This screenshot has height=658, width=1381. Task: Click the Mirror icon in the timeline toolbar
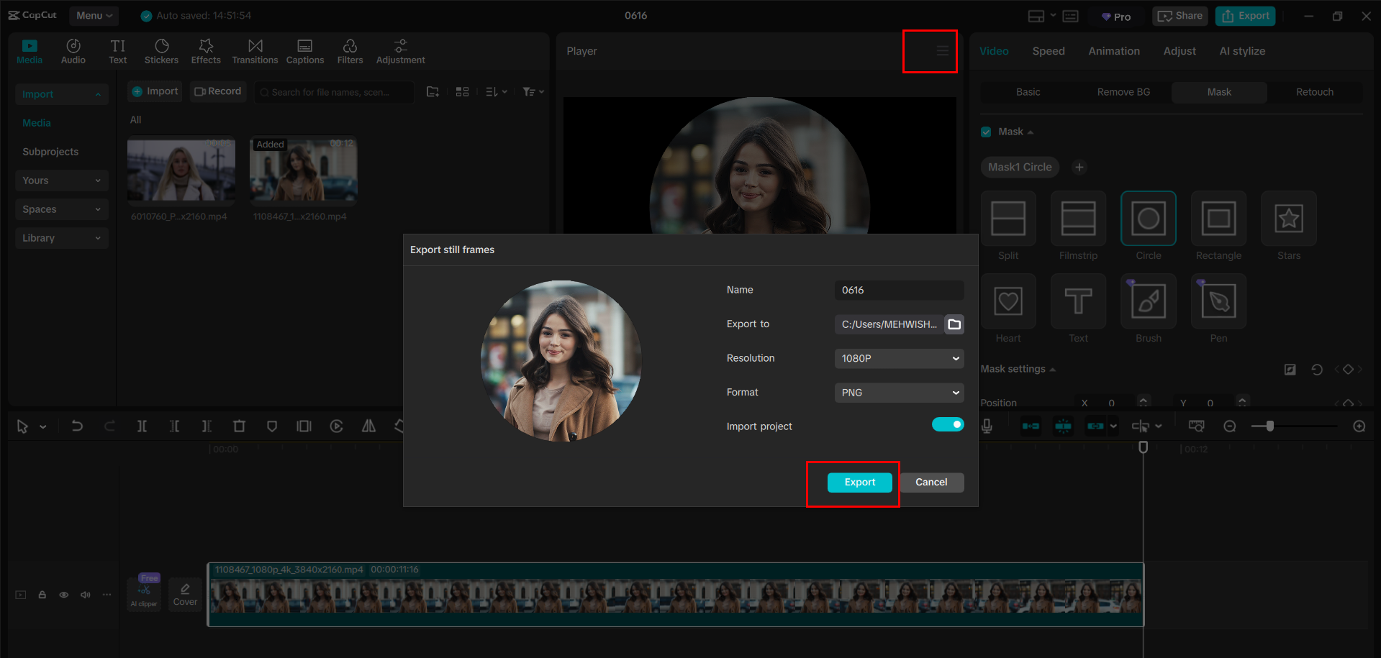pos(368,426)
